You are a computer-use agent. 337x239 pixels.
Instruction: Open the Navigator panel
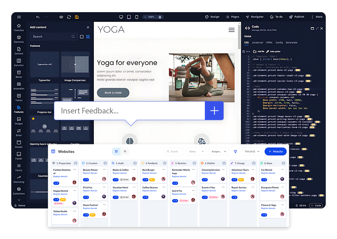(x=255, y=17)
